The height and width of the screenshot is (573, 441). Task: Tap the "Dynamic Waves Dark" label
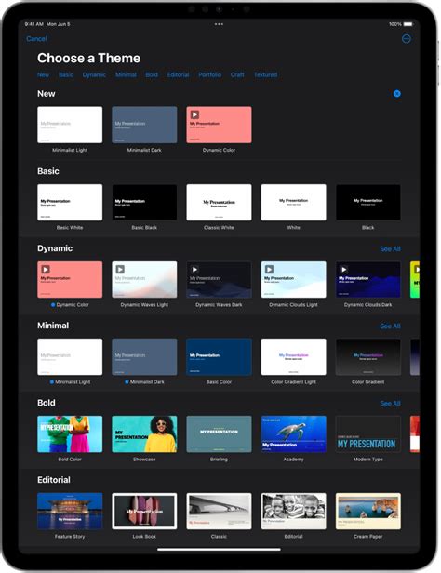[219, 305]
